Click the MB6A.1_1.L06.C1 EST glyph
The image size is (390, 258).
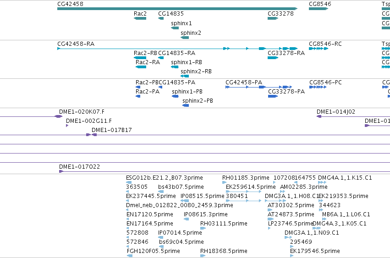pos(324,219)
